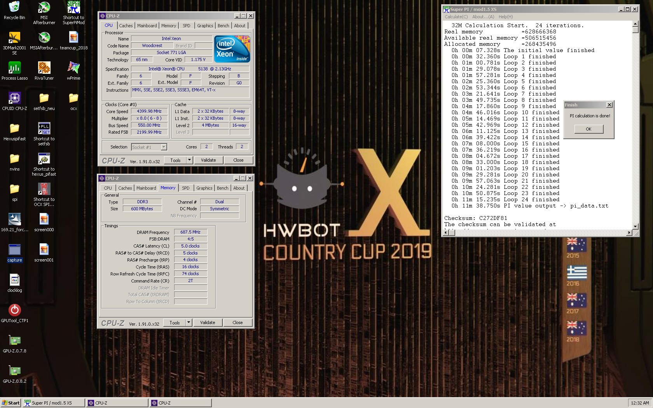Open the screen001 image file

[44, 253]
